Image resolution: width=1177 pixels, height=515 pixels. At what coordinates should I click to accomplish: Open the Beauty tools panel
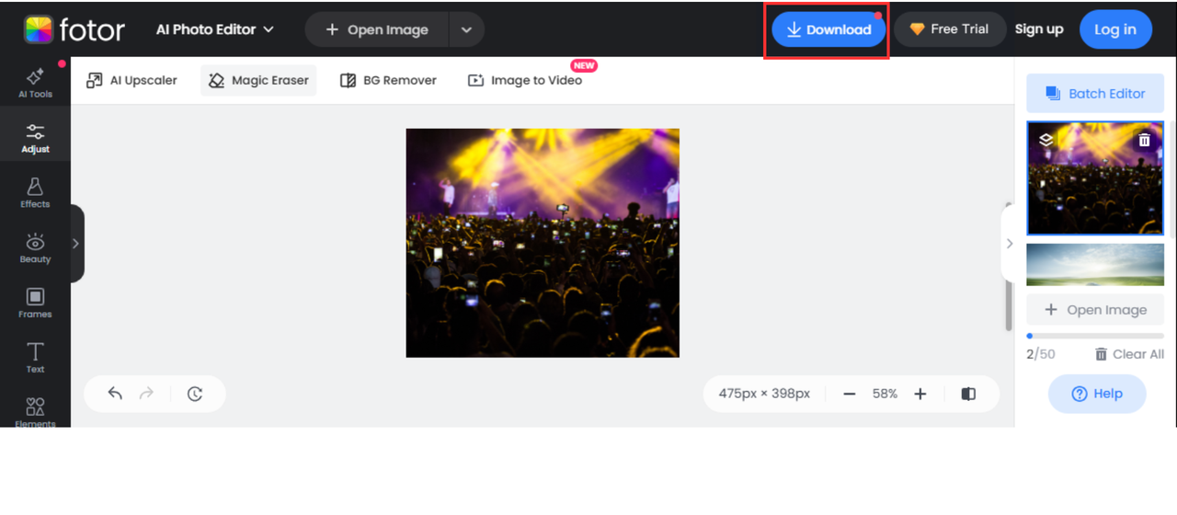[35, 247]
